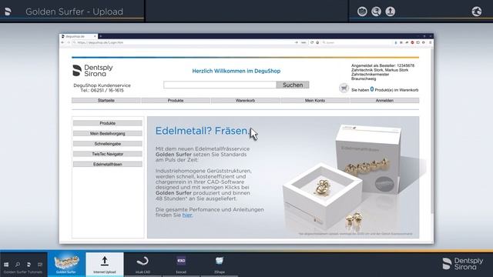Close the degushop.de browser tab
This screenshot has width=493, height=277.
pos(95,36)
